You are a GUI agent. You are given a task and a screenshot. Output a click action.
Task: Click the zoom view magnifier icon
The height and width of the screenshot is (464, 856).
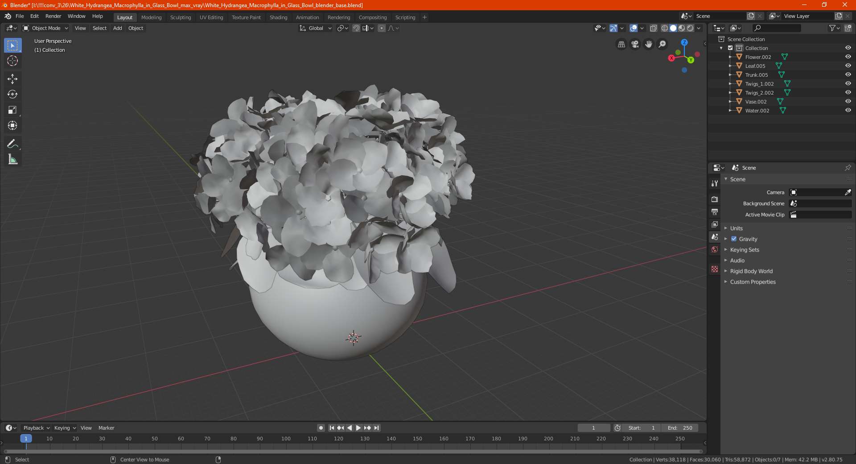click(x=663, y=44)
